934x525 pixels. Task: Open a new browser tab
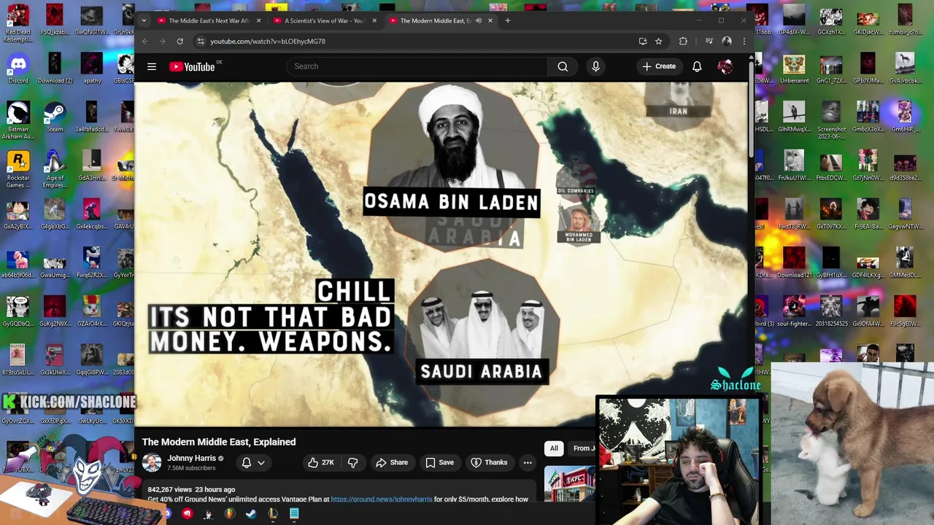pyautogui.click(x=508, y=20)
